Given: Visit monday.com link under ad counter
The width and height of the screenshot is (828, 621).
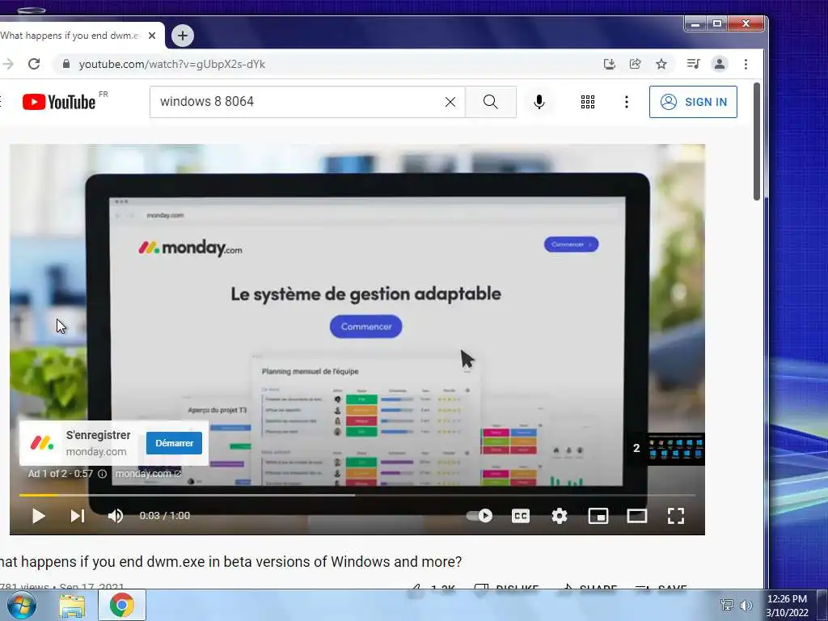Looking at the screenshot, I should coord(148,474).
